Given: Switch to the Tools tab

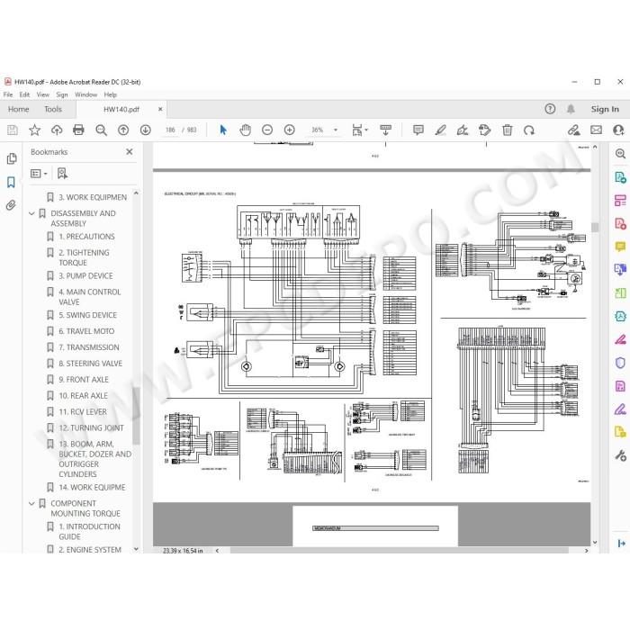Looking at the screenshot, I should click(x=53, y=109).
